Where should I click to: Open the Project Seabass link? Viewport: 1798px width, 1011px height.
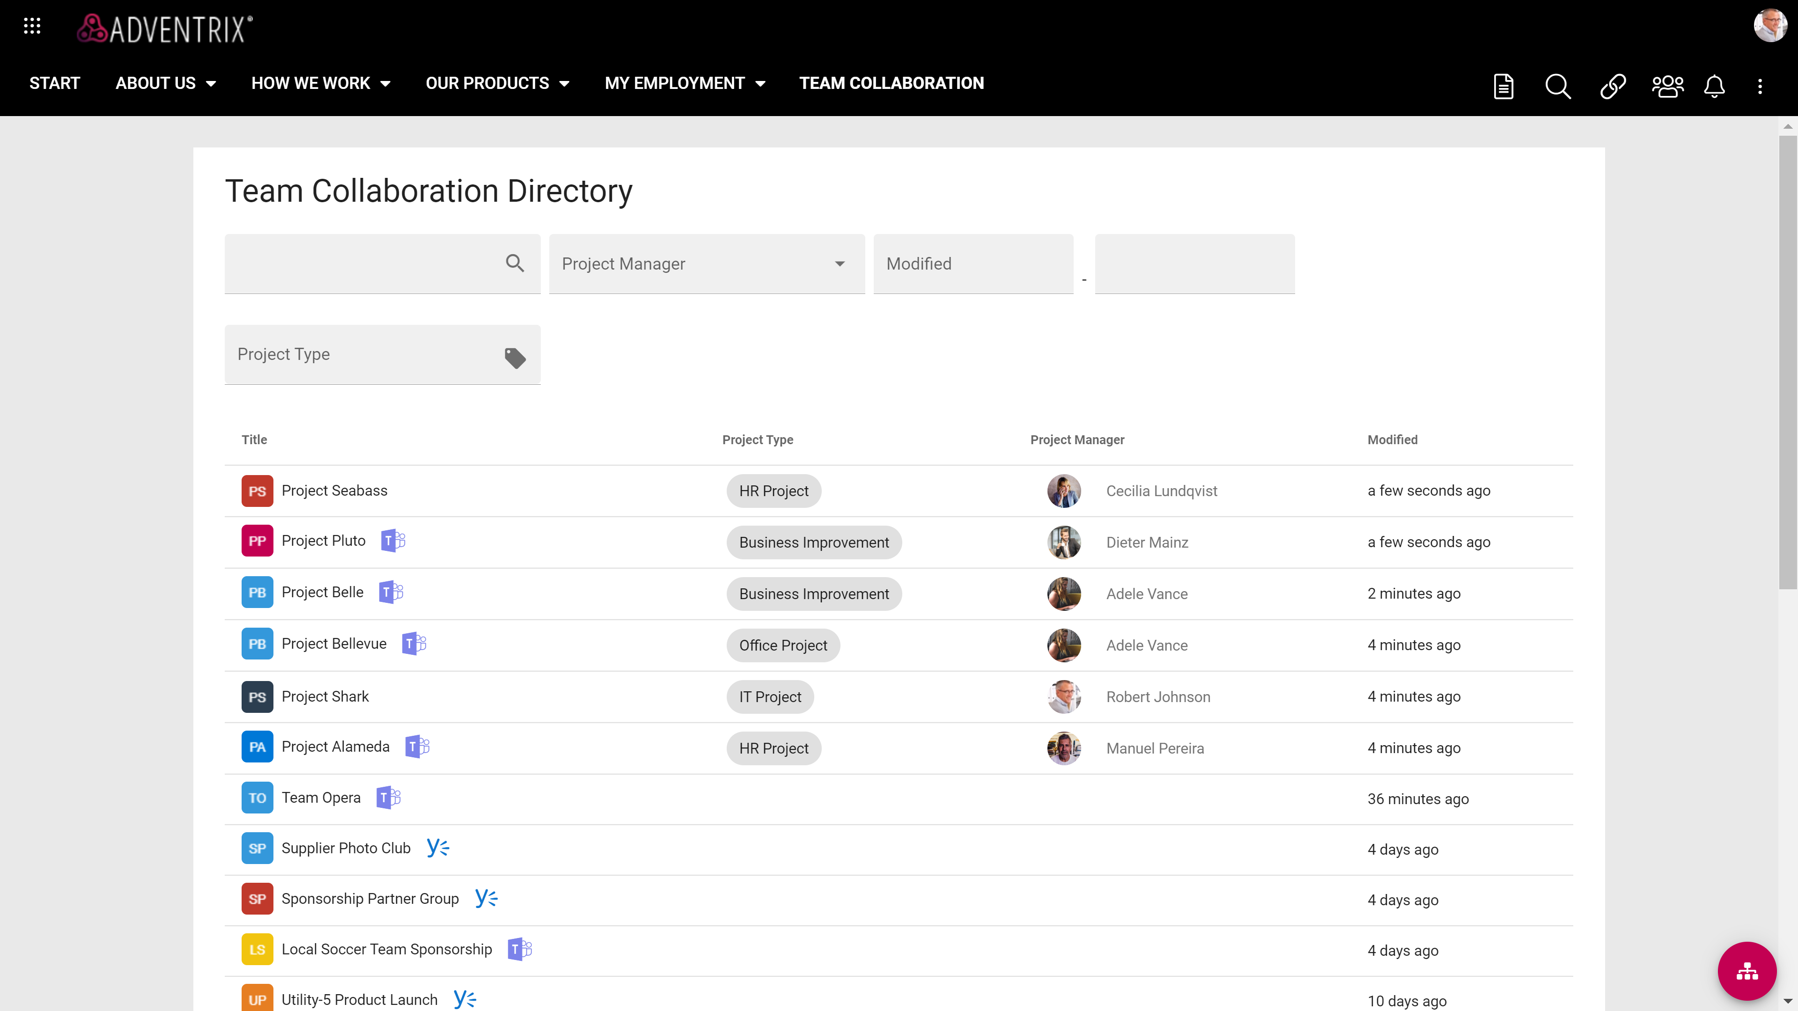click(x=334, y=491)
